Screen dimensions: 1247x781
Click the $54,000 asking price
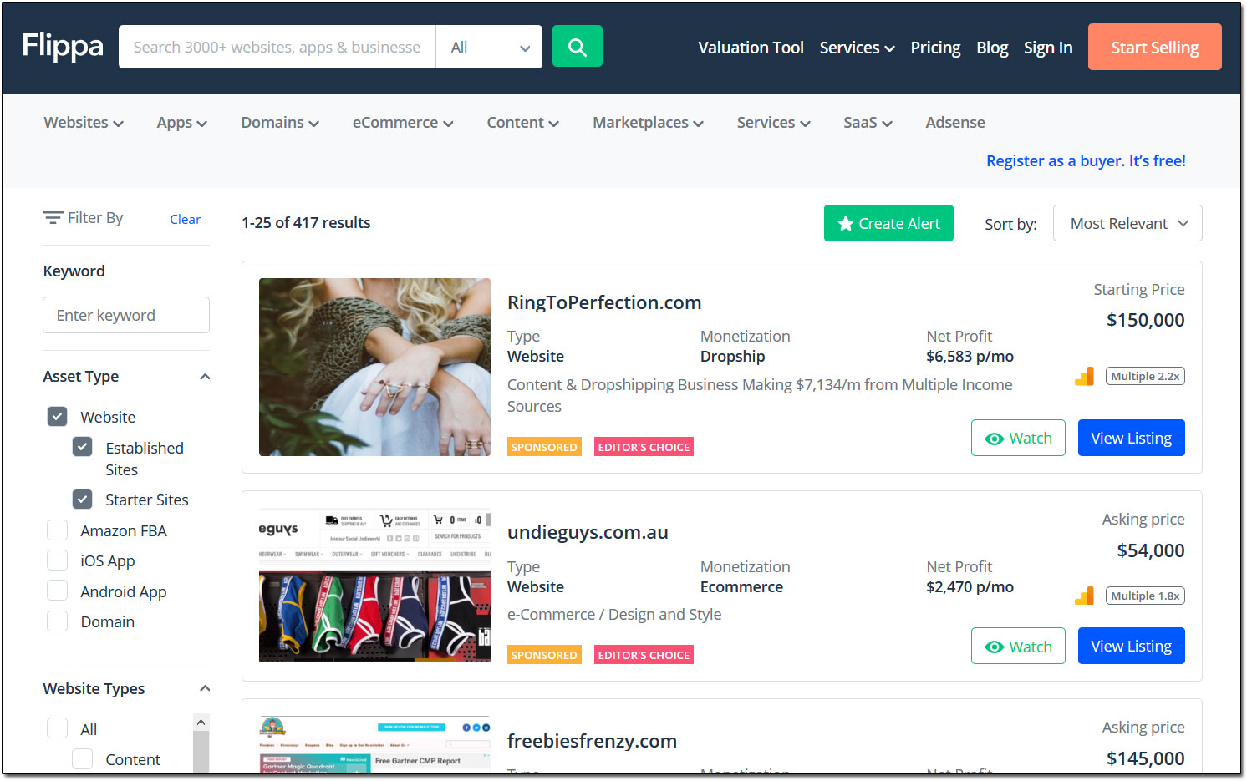pyautogui.click(x=1151, y=550)
